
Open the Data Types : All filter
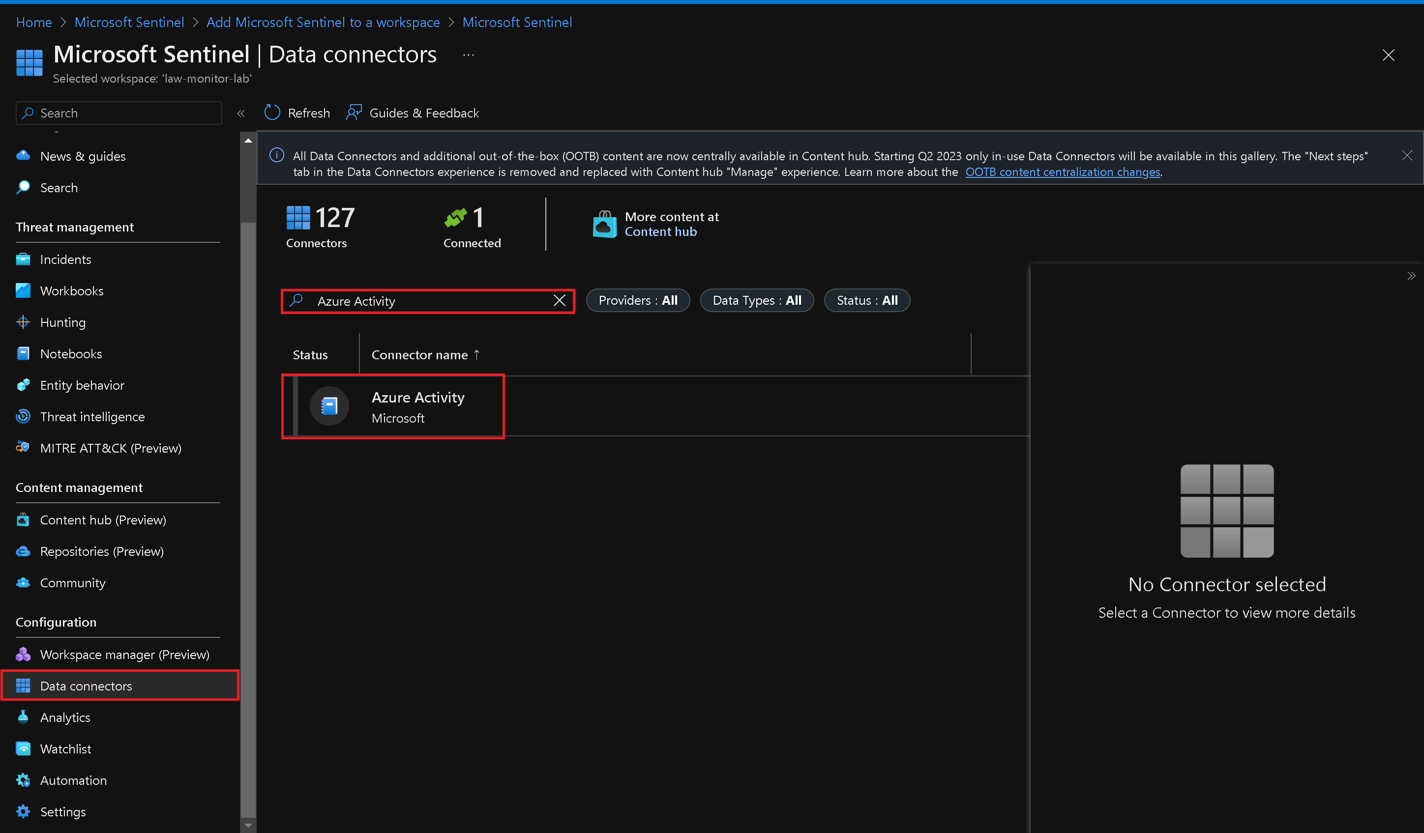coord(757,300)
